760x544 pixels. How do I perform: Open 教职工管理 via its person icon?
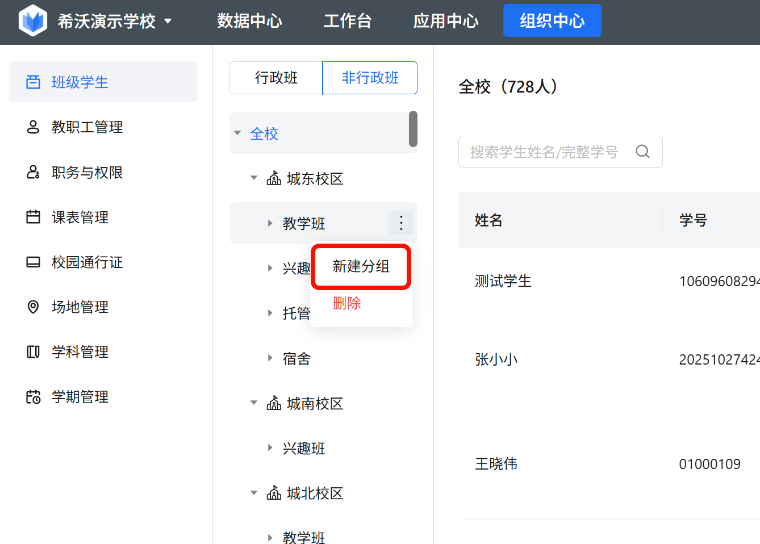click(x=34, y=127)
